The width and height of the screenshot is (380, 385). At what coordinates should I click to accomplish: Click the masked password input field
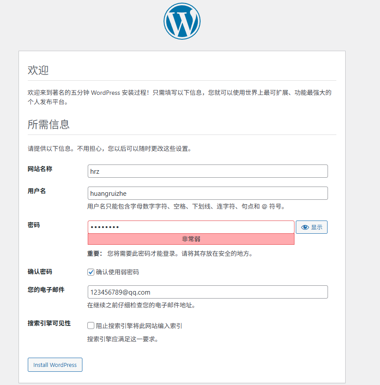(191, 227)
